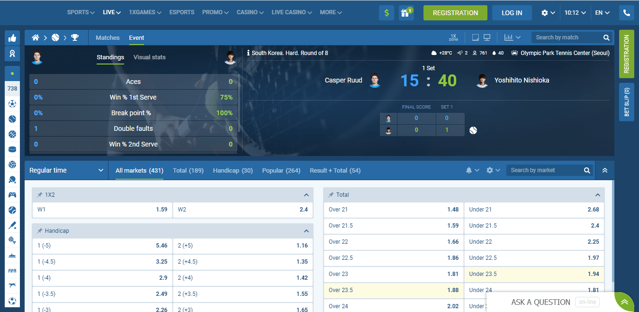
Task: Select the FIFA sidebar icon
Action: 12,271
